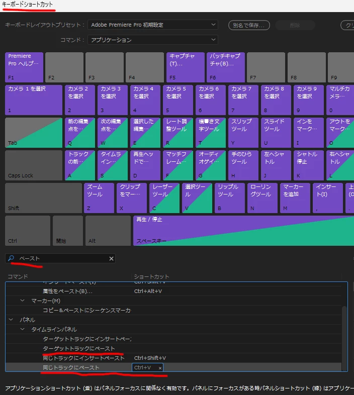Open the コマンド Application dropdown
This screenshot has width=354, height=395.
153,40
